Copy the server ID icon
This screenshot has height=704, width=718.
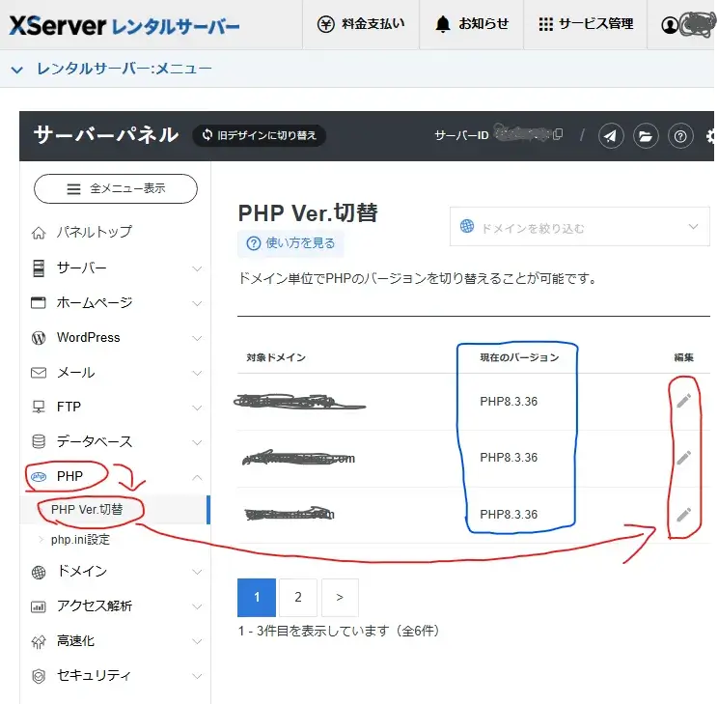tap(558, 134)
